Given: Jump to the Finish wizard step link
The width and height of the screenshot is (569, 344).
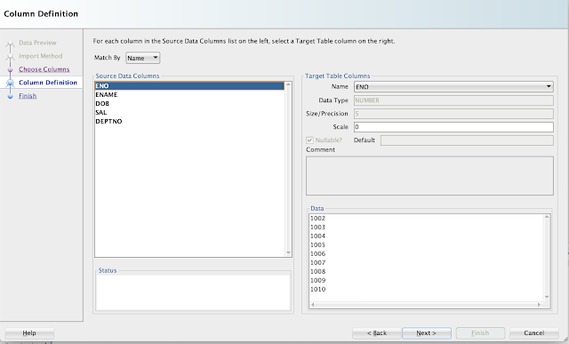Looking at the screenshot, I should pos(28,96).
